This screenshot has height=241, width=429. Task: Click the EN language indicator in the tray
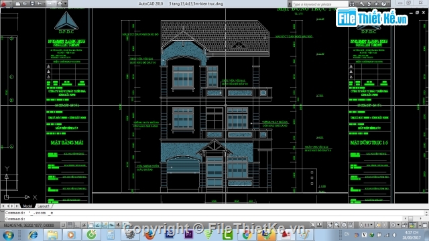pos(347,234)
